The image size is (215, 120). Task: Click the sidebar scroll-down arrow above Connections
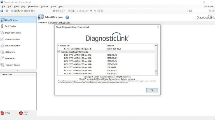[18, 70]
